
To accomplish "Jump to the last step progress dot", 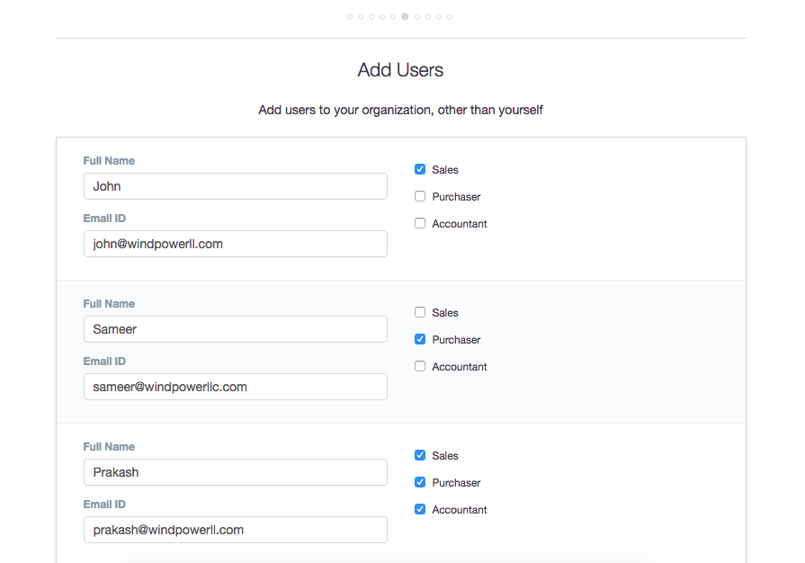I will 450,16.
